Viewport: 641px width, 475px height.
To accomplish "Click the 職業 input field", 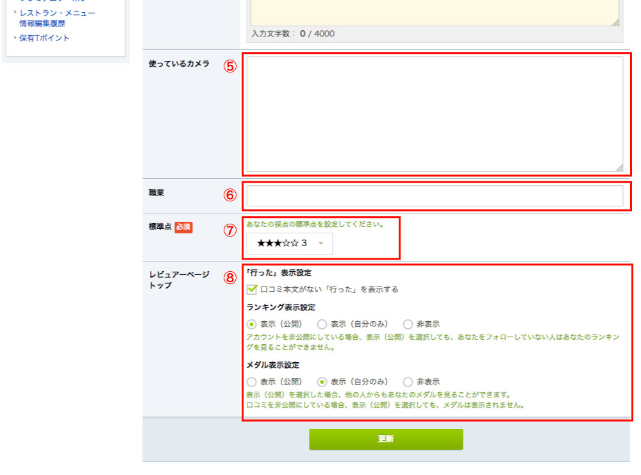I will click(x=435, y=196).
